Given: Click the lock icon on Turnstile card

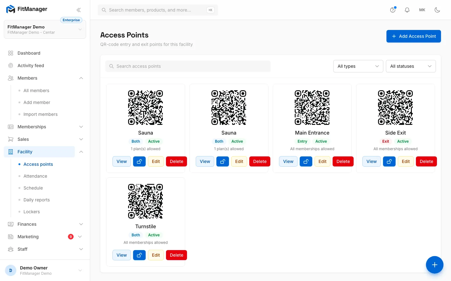Looking at the screenshot, I should click(x=139, y=255).
